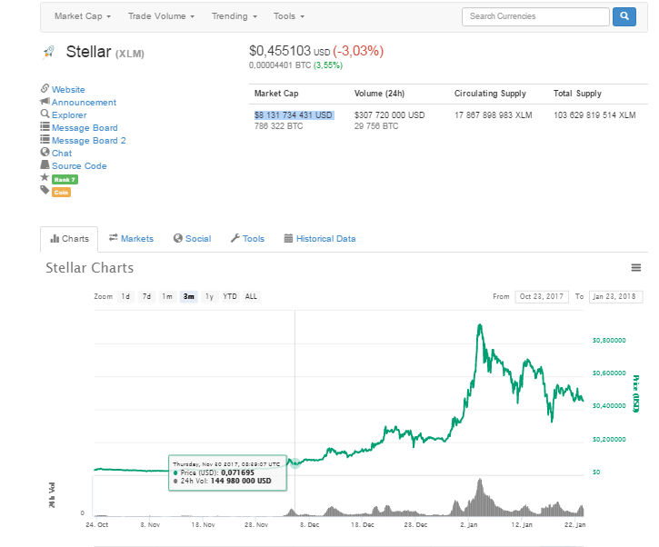Viewport: 659px width, 547px height.
Task: Select the 7d zoom range
Action: tap(146, 296)
